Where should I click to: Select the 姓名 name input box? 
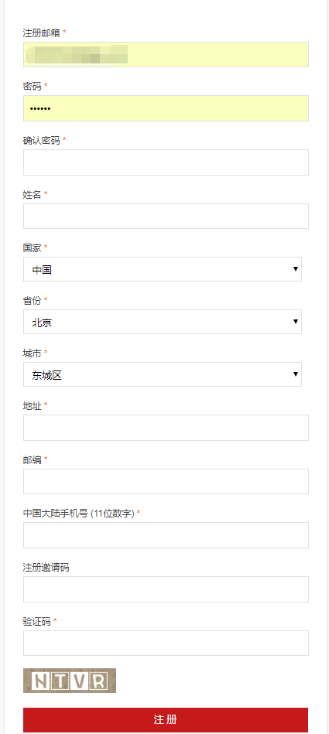(166, 216)
